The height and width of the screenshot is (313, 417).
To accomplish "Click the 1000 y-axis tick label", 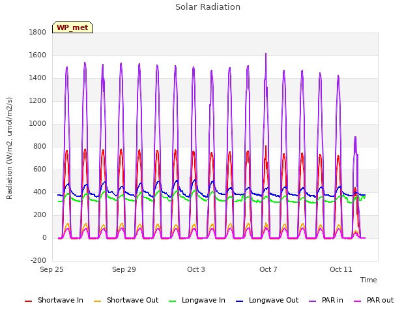I will [x=38, y=124].
